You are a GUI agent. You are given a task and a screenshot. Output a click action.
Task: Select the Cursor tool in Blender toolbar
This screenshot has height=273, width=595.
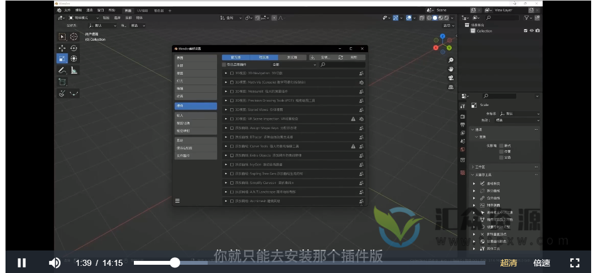(74, 37)
